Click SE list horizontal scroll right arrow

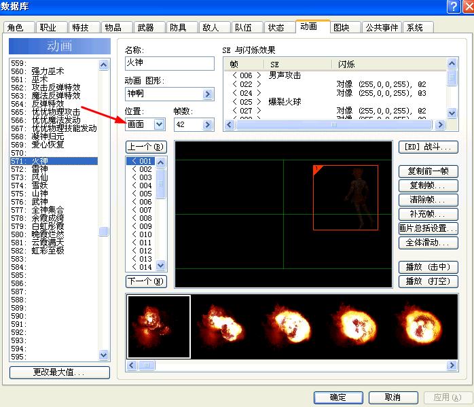click(x=440, y=124)
